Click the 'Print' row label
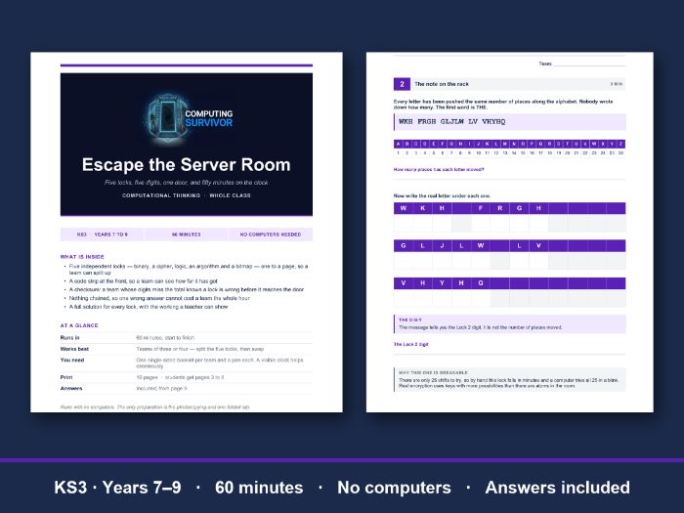This screenshot has height=513, width=684. click(x=66, y=377)
